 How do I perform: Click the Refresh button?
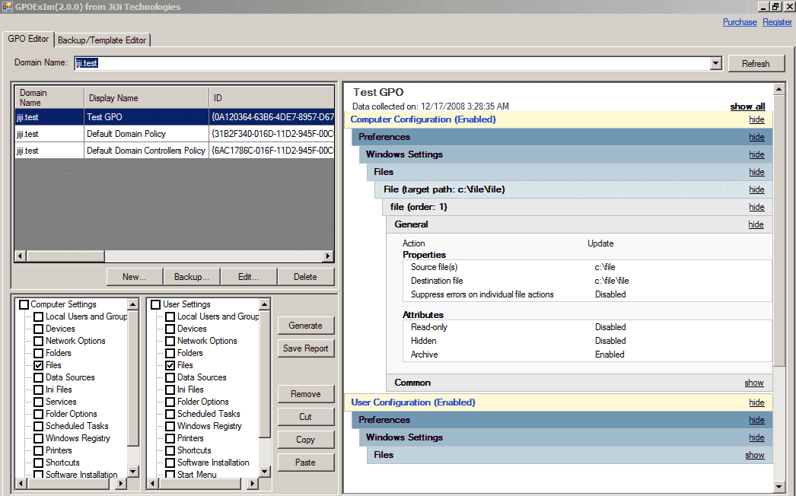756,63
